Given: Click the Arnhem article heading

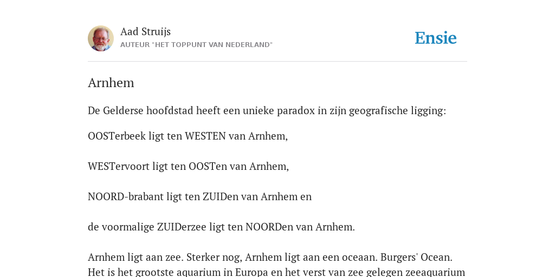Looking at the screenshot, I should [111, 83].
